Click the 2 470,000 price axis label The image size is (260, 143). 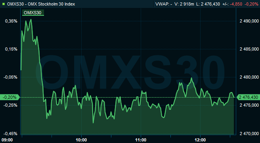(x=249, y=134)
